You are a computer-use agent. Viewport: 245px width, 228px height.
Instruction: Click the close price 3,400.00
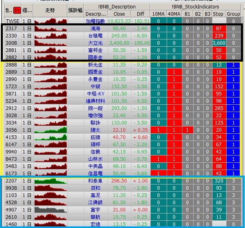coord(119,43)
